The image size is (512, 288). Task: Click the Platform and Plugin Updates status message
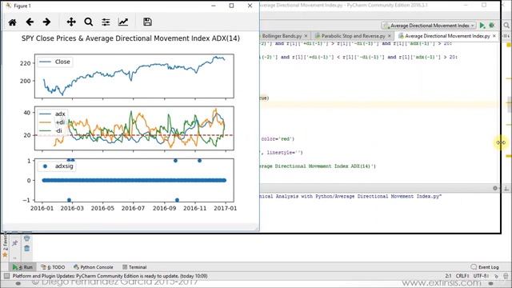coord(110,276)
